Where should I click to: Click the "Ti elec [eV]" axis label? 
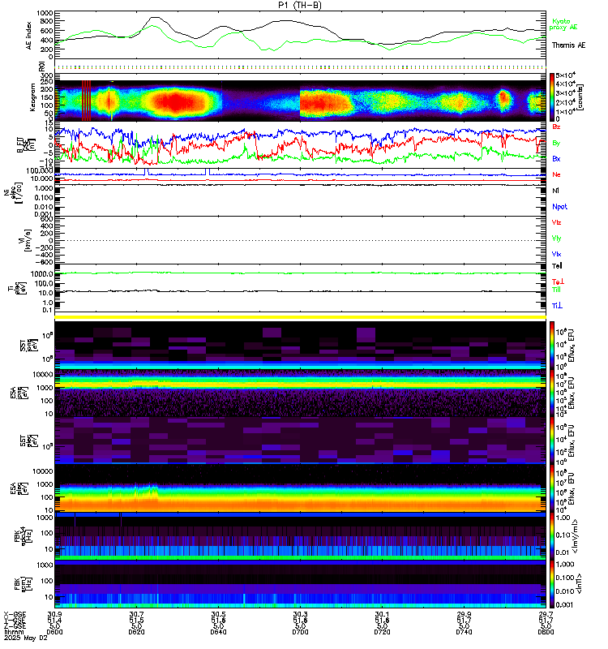point(17,287)
